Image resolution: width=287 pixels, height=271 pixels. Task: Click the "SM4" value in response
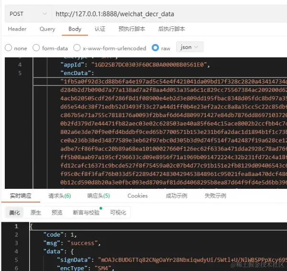103,268
